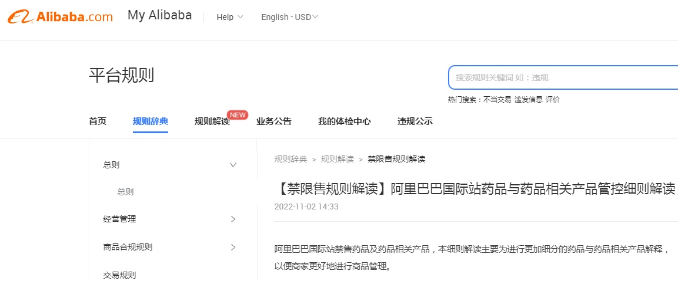Select the 规则辞典 tab
This screenshot has width=678, height=281.
(151, 121)
